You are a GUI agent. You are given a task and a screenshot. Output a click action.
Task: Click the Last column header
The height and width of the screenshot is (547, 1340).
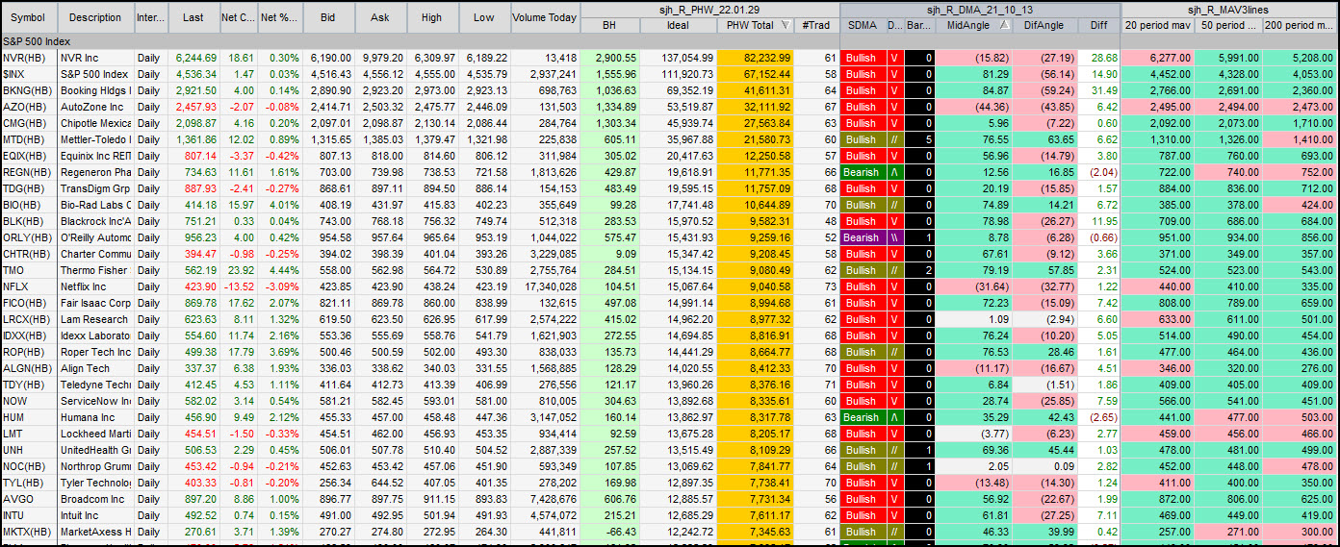tap(193, 17)
